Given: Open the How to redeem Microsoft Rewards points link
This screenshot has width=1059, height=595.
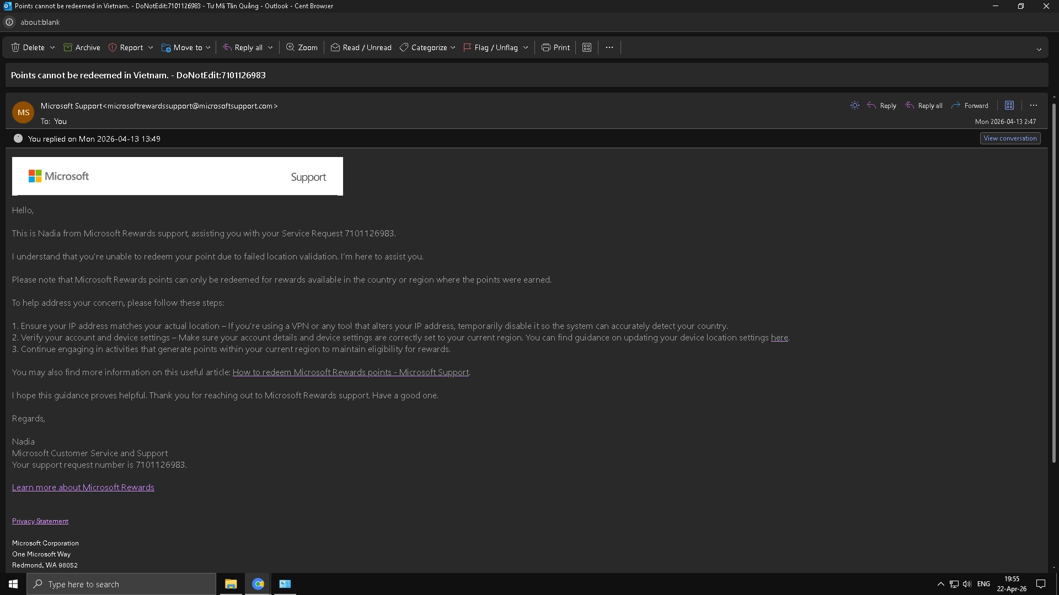Looking at the screenshot, I should coord(351,372).
